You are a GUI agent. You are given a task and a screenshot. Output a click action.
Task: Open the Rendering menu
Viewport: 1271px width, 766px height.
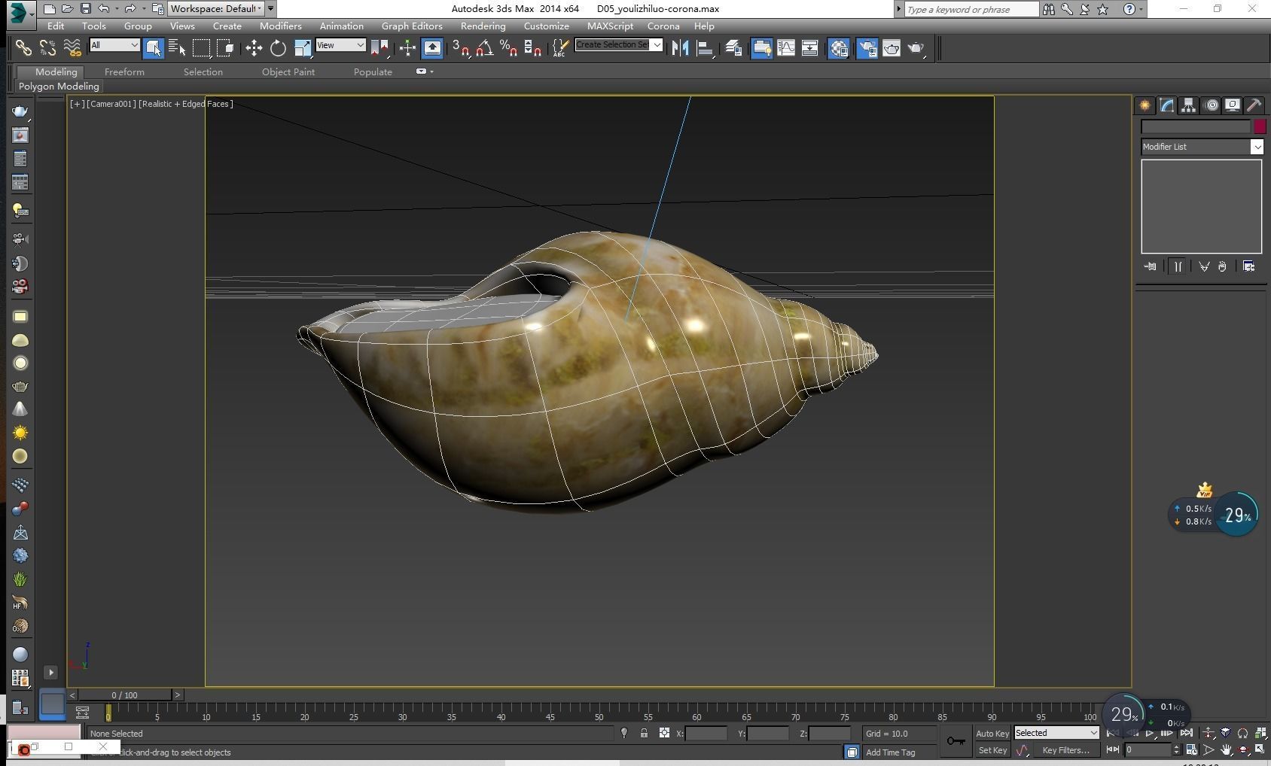click(483, 26)
